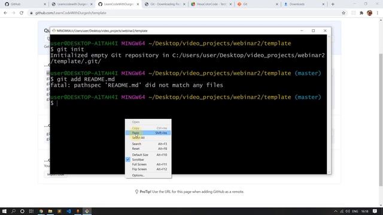The height and width of the screenshot is (215, 383).
Task: Click the address bar lock icon
Action: pyautogui.click(x=31, y=13)
